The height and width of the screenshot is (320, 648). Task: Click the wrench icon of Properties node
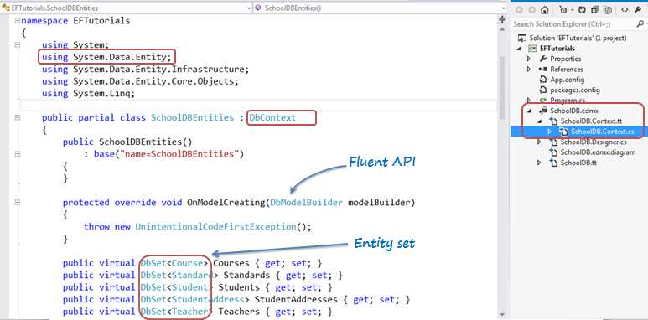tap(543, 59)
